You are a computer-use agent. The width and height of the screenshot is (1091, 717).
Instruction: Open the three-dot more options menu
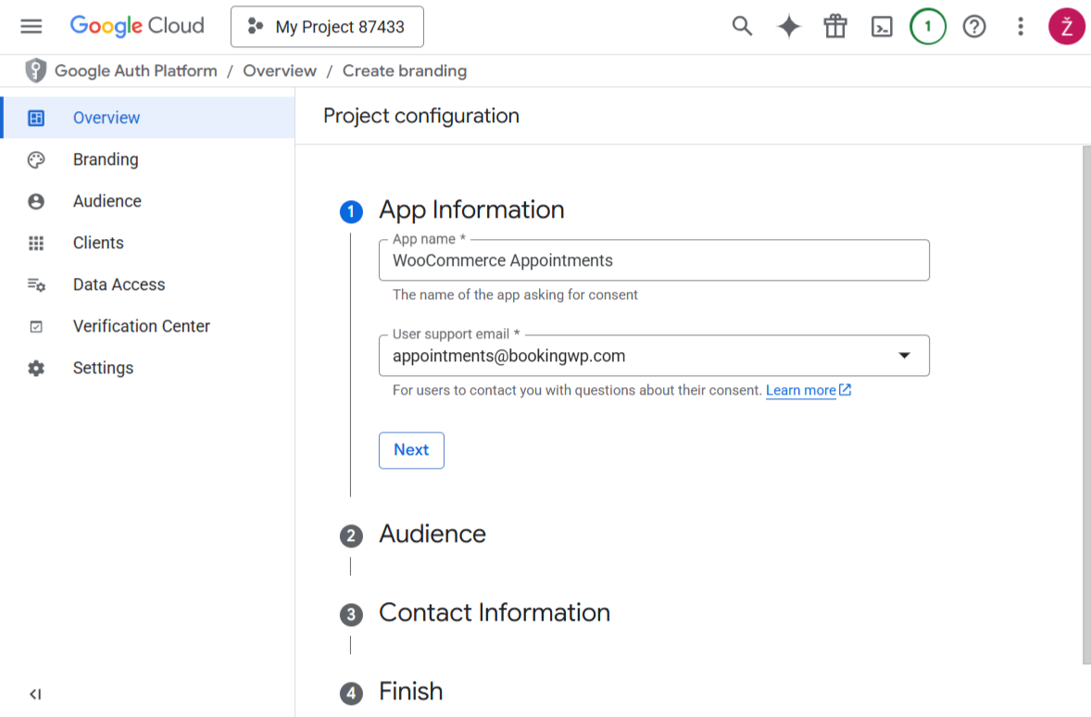coord(1020,27)
